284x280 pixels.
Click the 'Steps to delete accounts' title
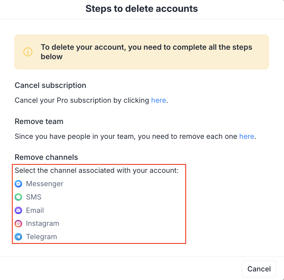(142, 9)
